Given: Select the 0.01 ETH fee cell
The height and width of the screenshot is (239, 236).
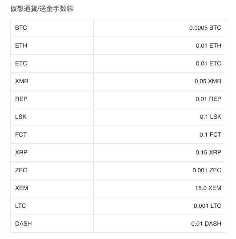Looking at the screenshot, I should (160, 45).
